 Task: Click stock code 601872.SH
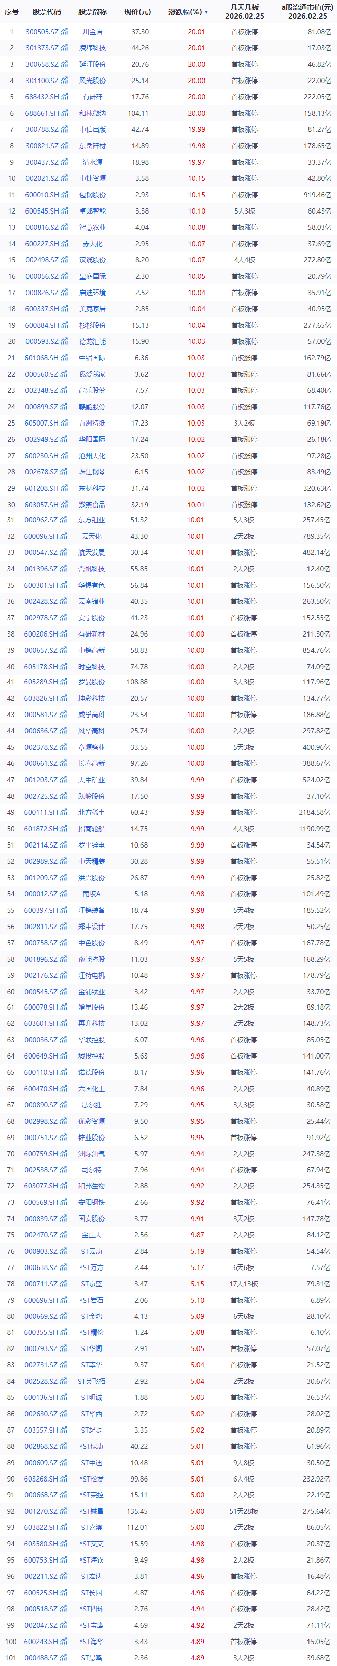[x=41, y=829]
